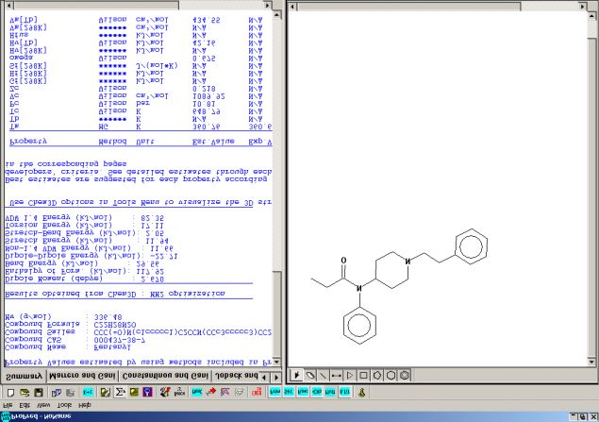Select the dashed bond tool

point(336,376)
